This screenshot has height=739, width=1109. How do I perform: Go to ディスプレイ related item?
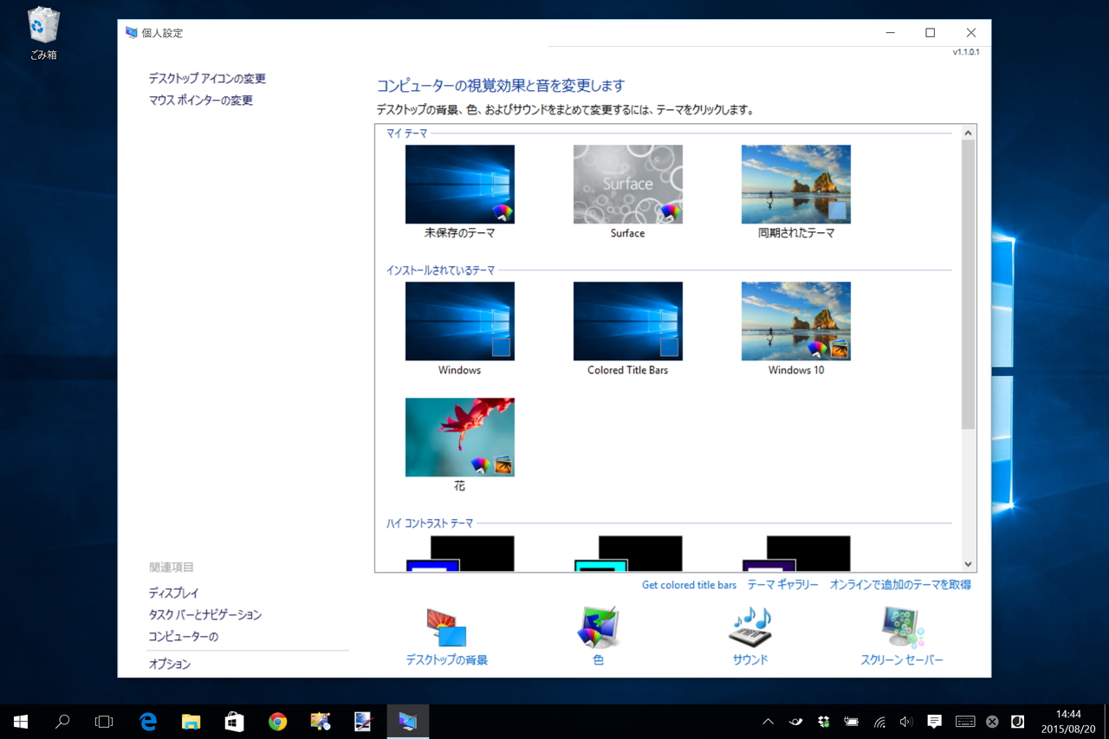coord(173,593)
